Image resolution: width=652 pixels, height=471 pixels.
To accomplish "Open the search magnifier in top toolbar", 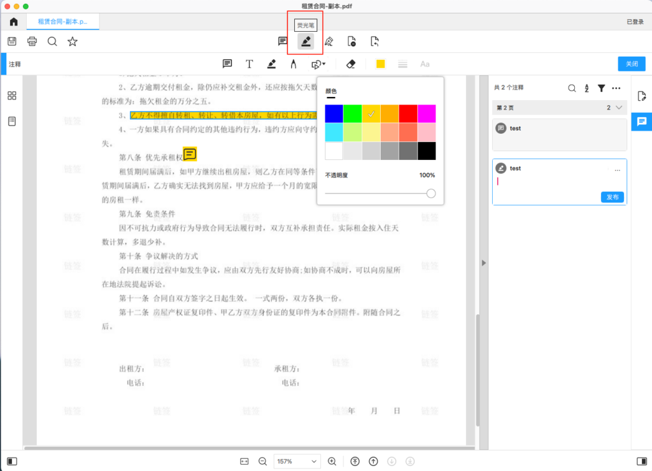I will coord(52,41).
